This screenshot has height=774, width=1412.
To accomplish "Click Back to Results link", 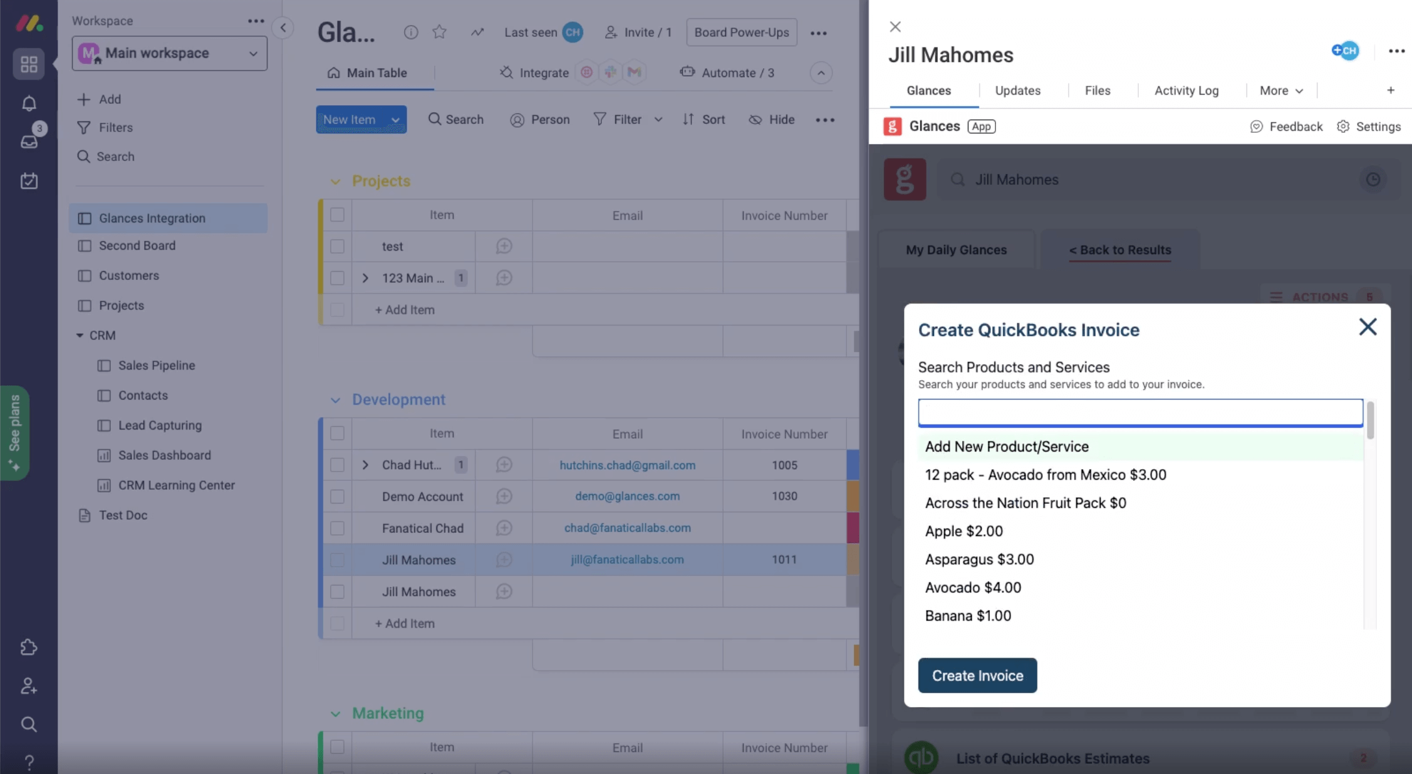I will pos(1119,250).
